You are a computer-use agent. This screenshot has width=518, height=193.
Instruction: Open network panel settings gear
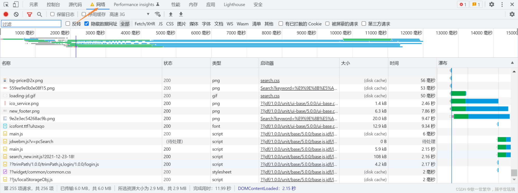[x=512, y=14]
